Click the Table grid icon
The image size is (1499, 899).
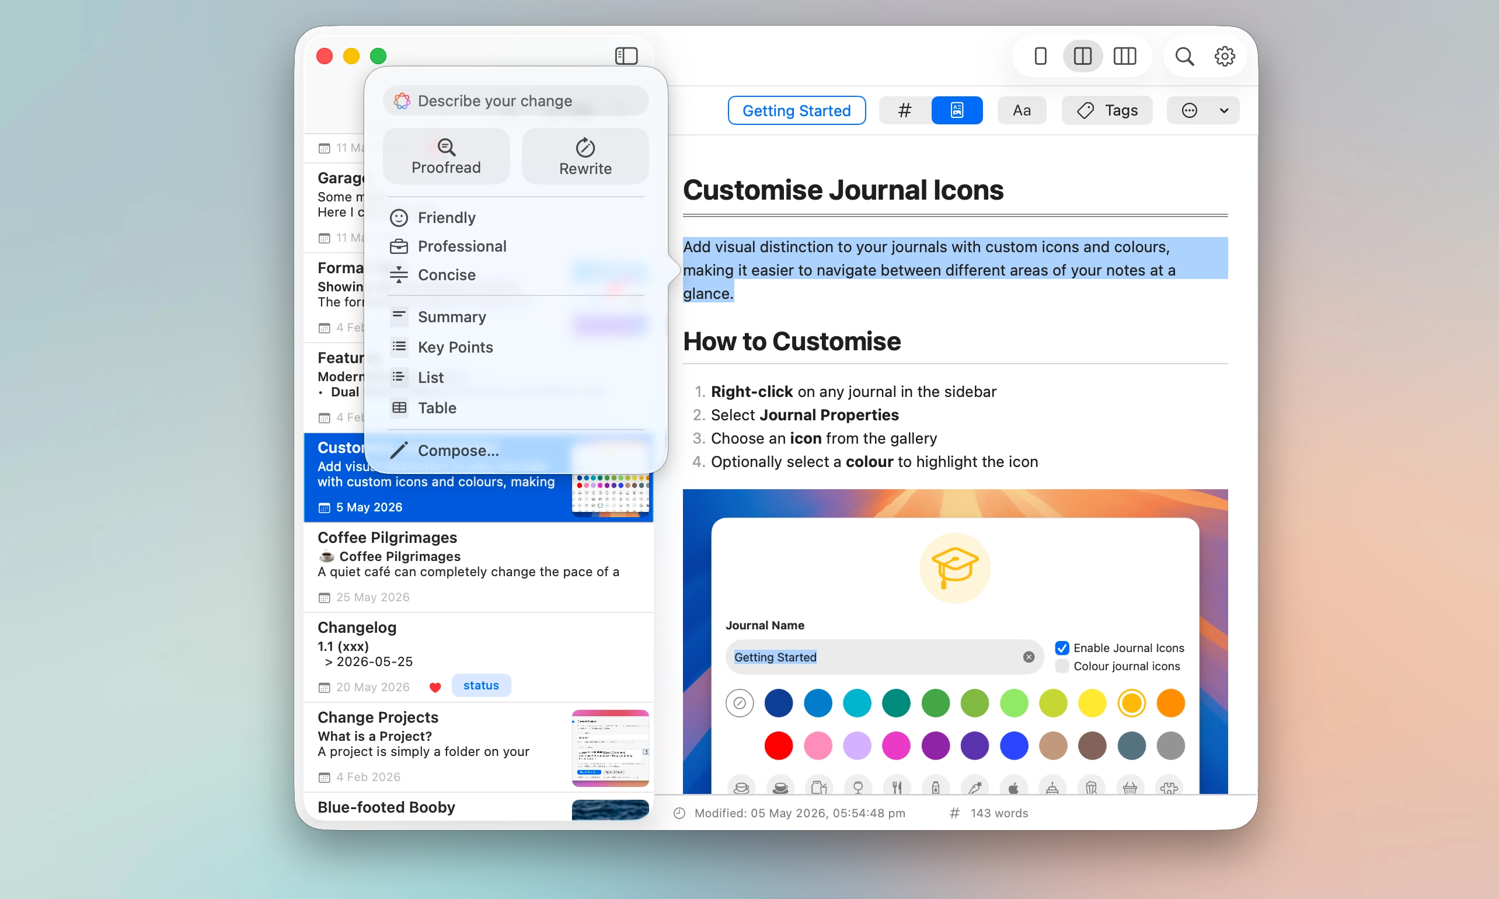pyautogui.click(x=399, y=407)
